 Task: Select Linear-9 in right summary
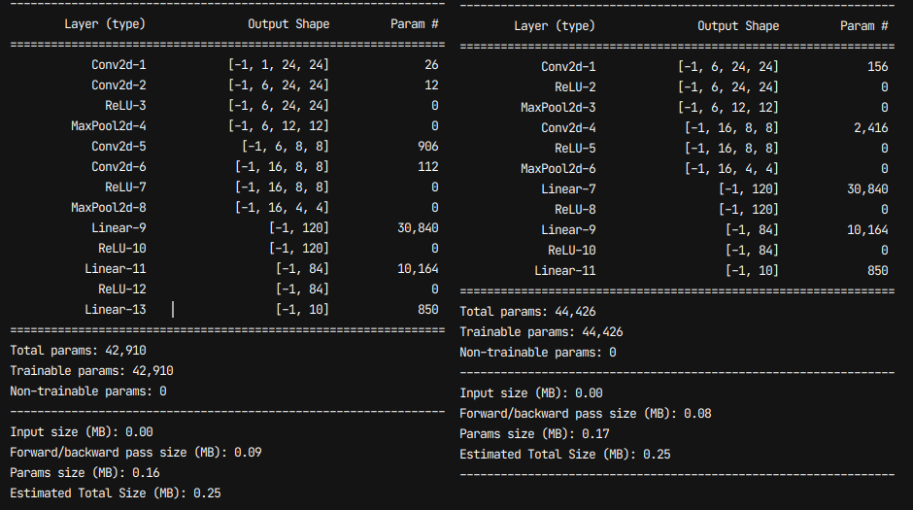(x=568, y=229)
